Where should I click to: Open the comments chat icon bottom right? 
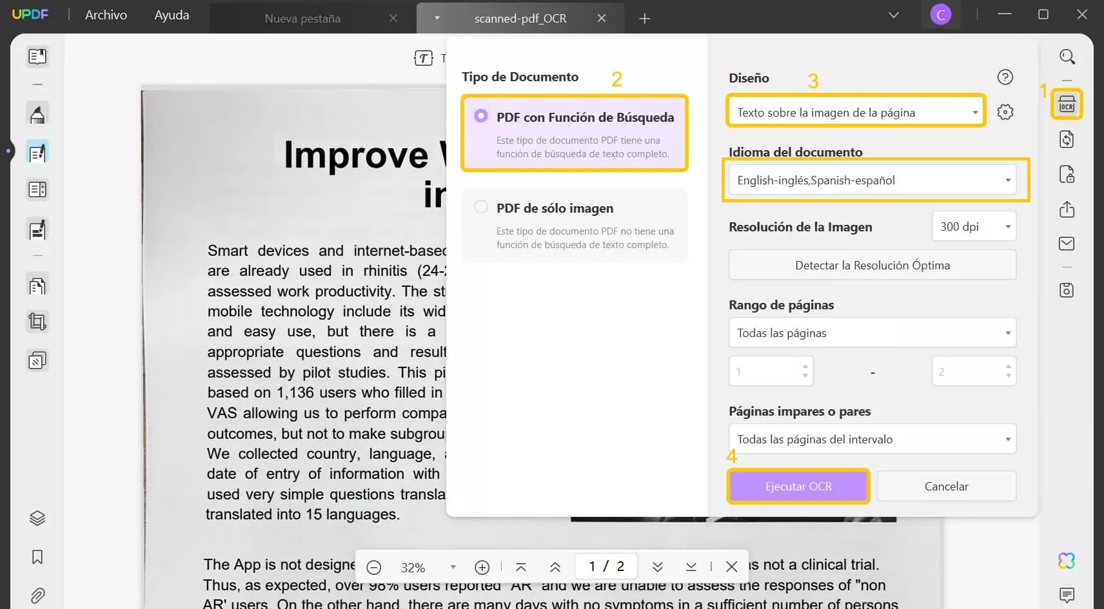point(1067,595)
